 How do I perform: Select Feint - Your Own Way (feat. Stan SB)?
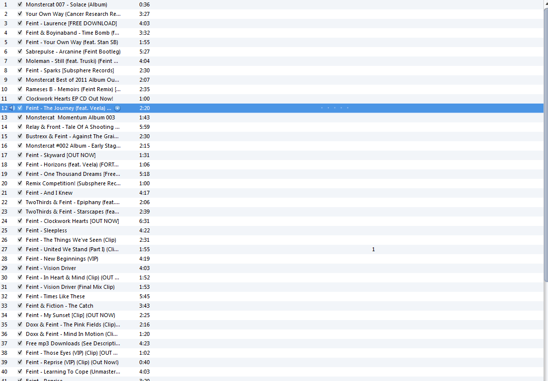click(x=72, y=42)
